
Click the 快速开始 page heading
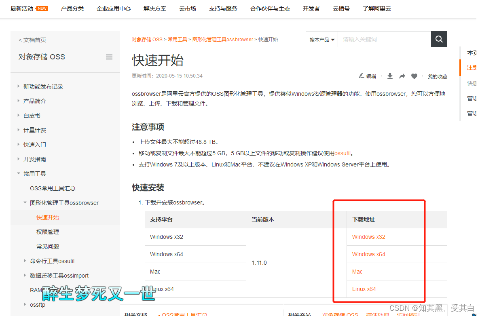click(158, 60)
